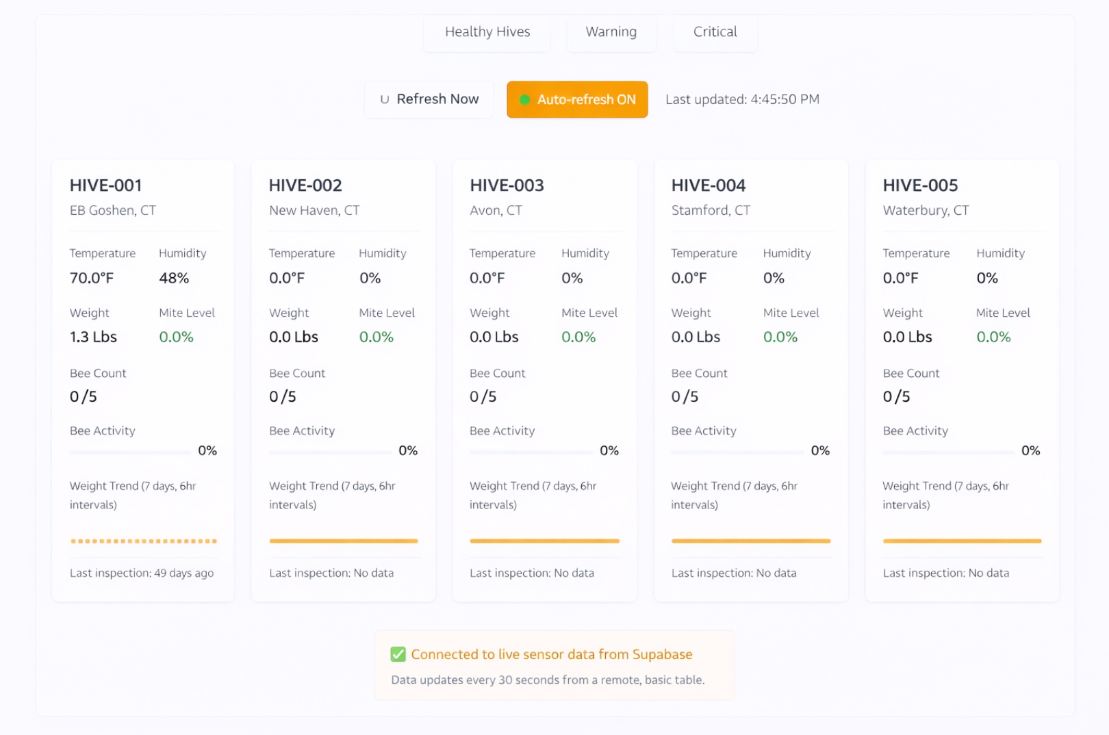Click the circular refresh icon on Refresh Now

point(383,99)
